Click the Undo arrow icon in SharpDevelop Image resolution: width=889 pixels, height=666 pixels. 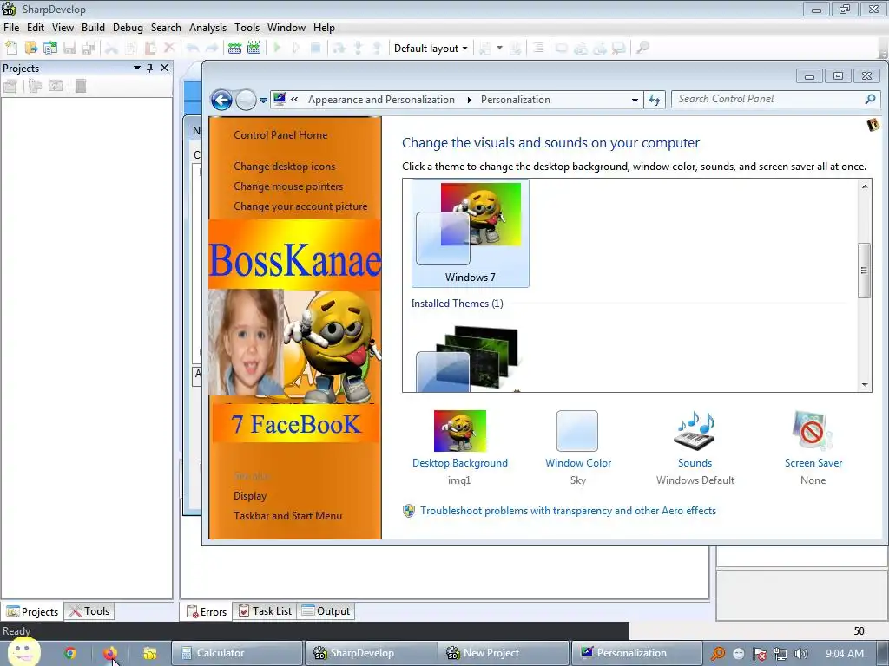(193, 49)
